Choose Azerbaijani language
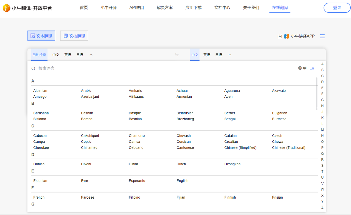 coord(90,97)
